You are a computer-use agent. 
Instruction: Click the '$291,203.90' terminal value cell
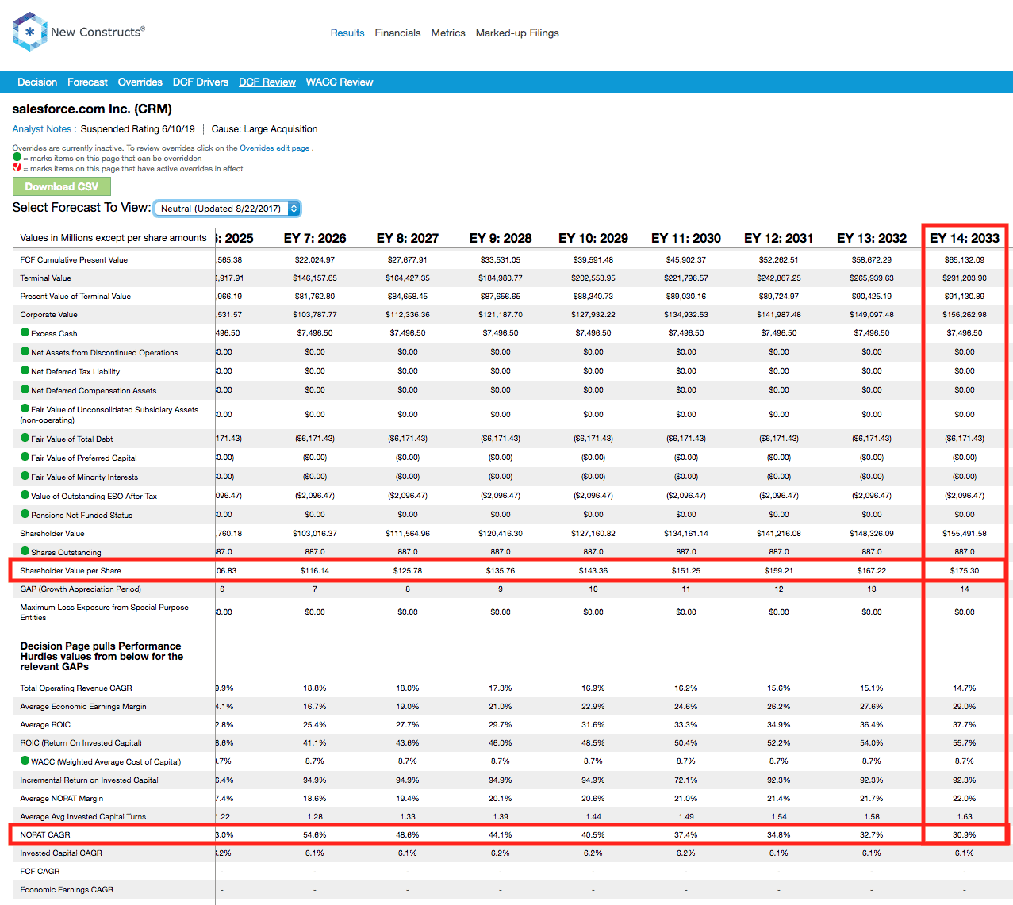click(x=965, y=278)
